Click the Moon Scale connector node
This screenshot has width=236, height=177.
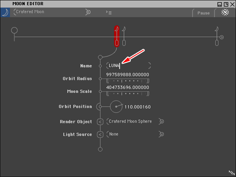tap(100, 92)
